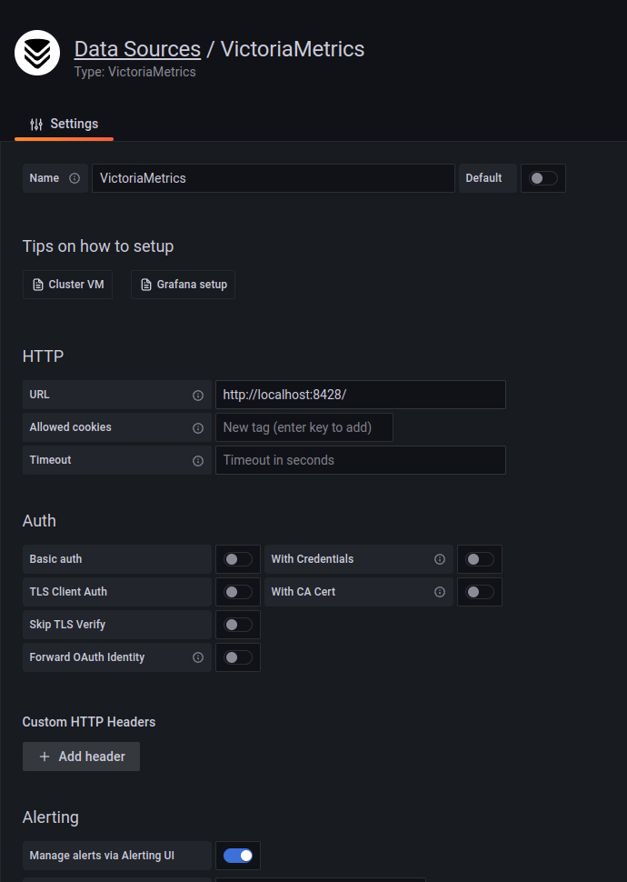Click the Timeout in seconds field
The image size is (627, 882).
[360, 460]
